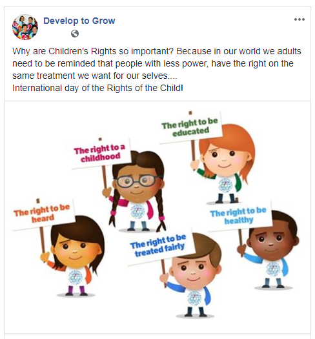Click the 'right to be treated fairly' sign
This screenshot has width=315, height=339.
click(x=159, y=246)
